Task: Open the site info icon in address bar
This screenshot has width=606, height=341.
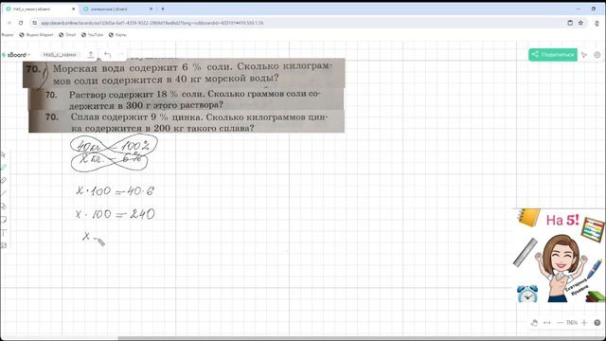Action: [x=35, y=23]
